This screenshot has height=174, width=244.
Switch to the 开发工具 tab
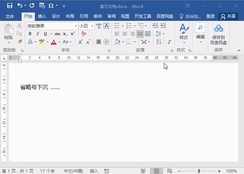143,16
